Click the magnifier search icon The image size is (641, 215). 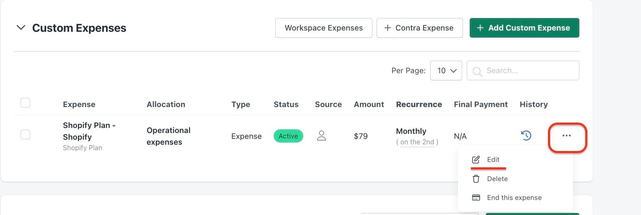coord(477,71)
